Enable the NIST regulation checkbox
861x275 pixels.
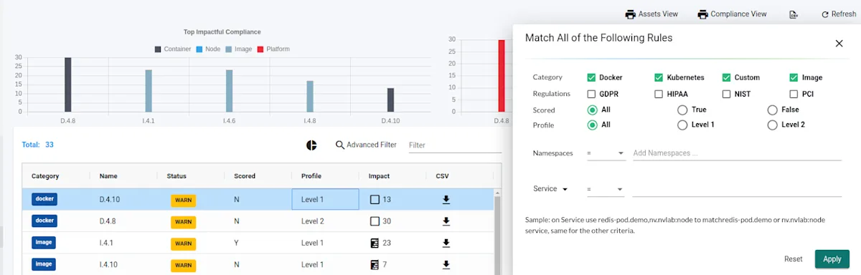point(726,94)
